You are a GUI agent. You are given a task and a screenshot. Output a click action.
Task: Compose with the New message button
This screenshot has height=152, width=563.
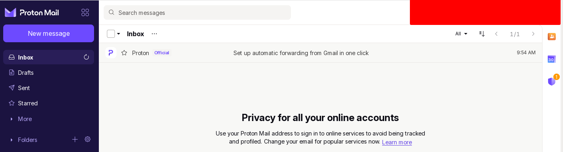point(49,33)
